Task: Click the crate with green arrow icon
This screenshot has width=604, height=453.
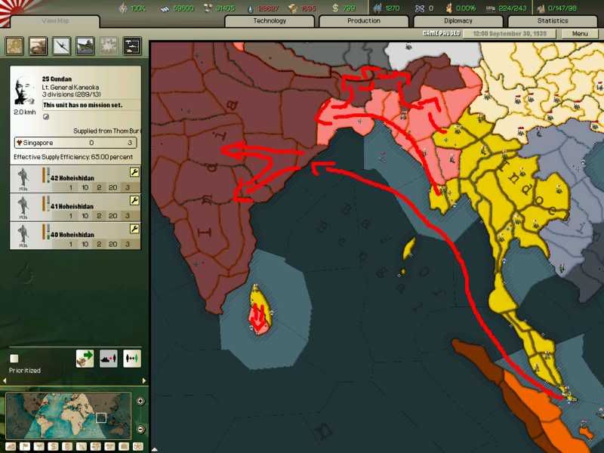Action: pos(85,358)
